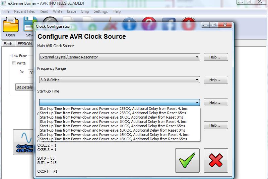
Task: Click the blue info toolbar icon
Action: [x=129, y=24]
